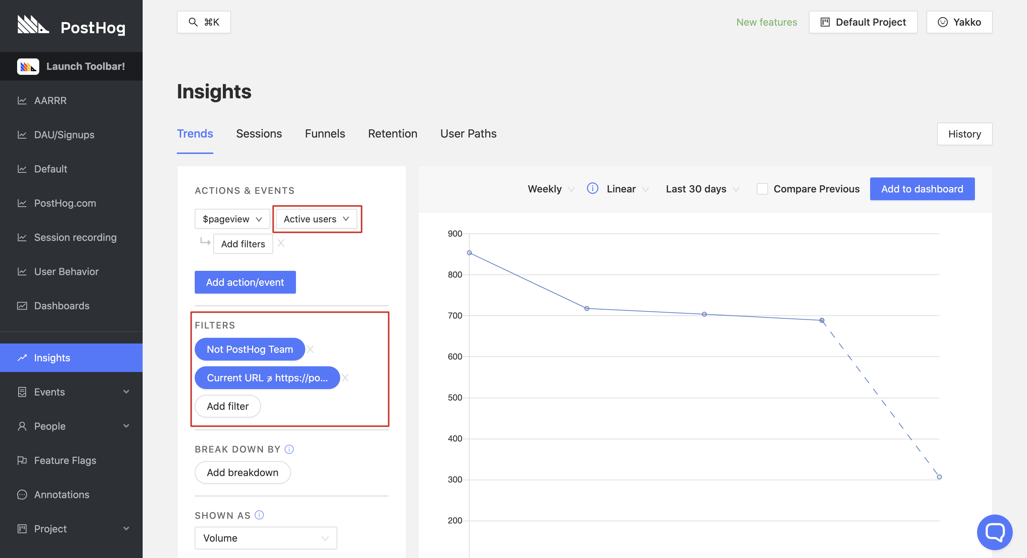Toggle the Compare Previous checkbox
This screenshot has height=558, width=1027.
tap(762, 189)
